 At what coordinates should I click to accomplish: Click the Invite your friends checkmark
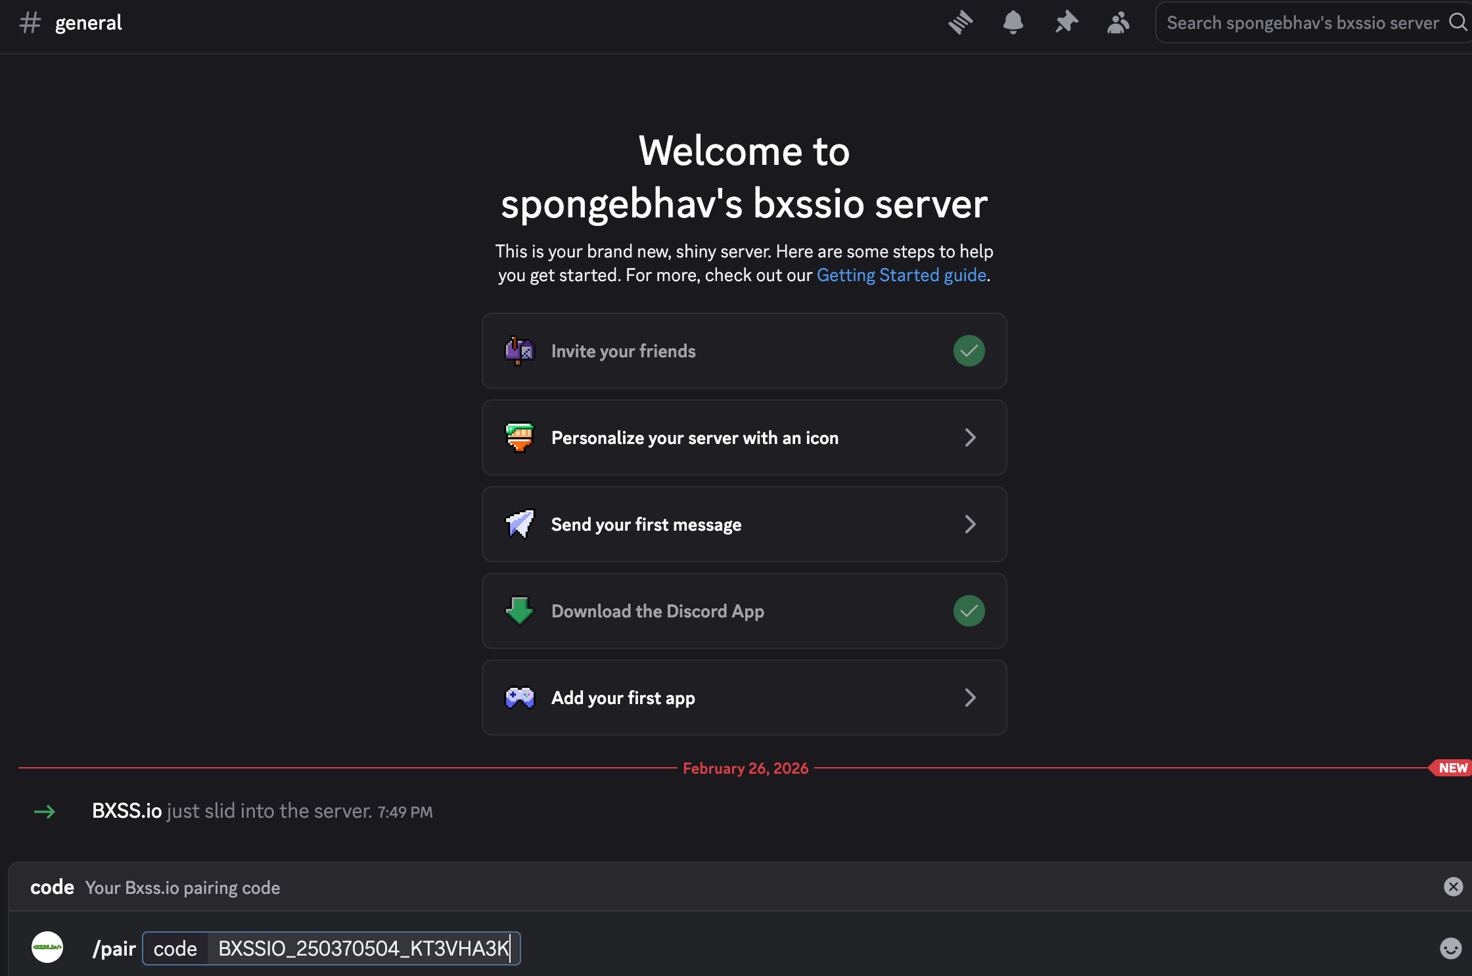969,351
